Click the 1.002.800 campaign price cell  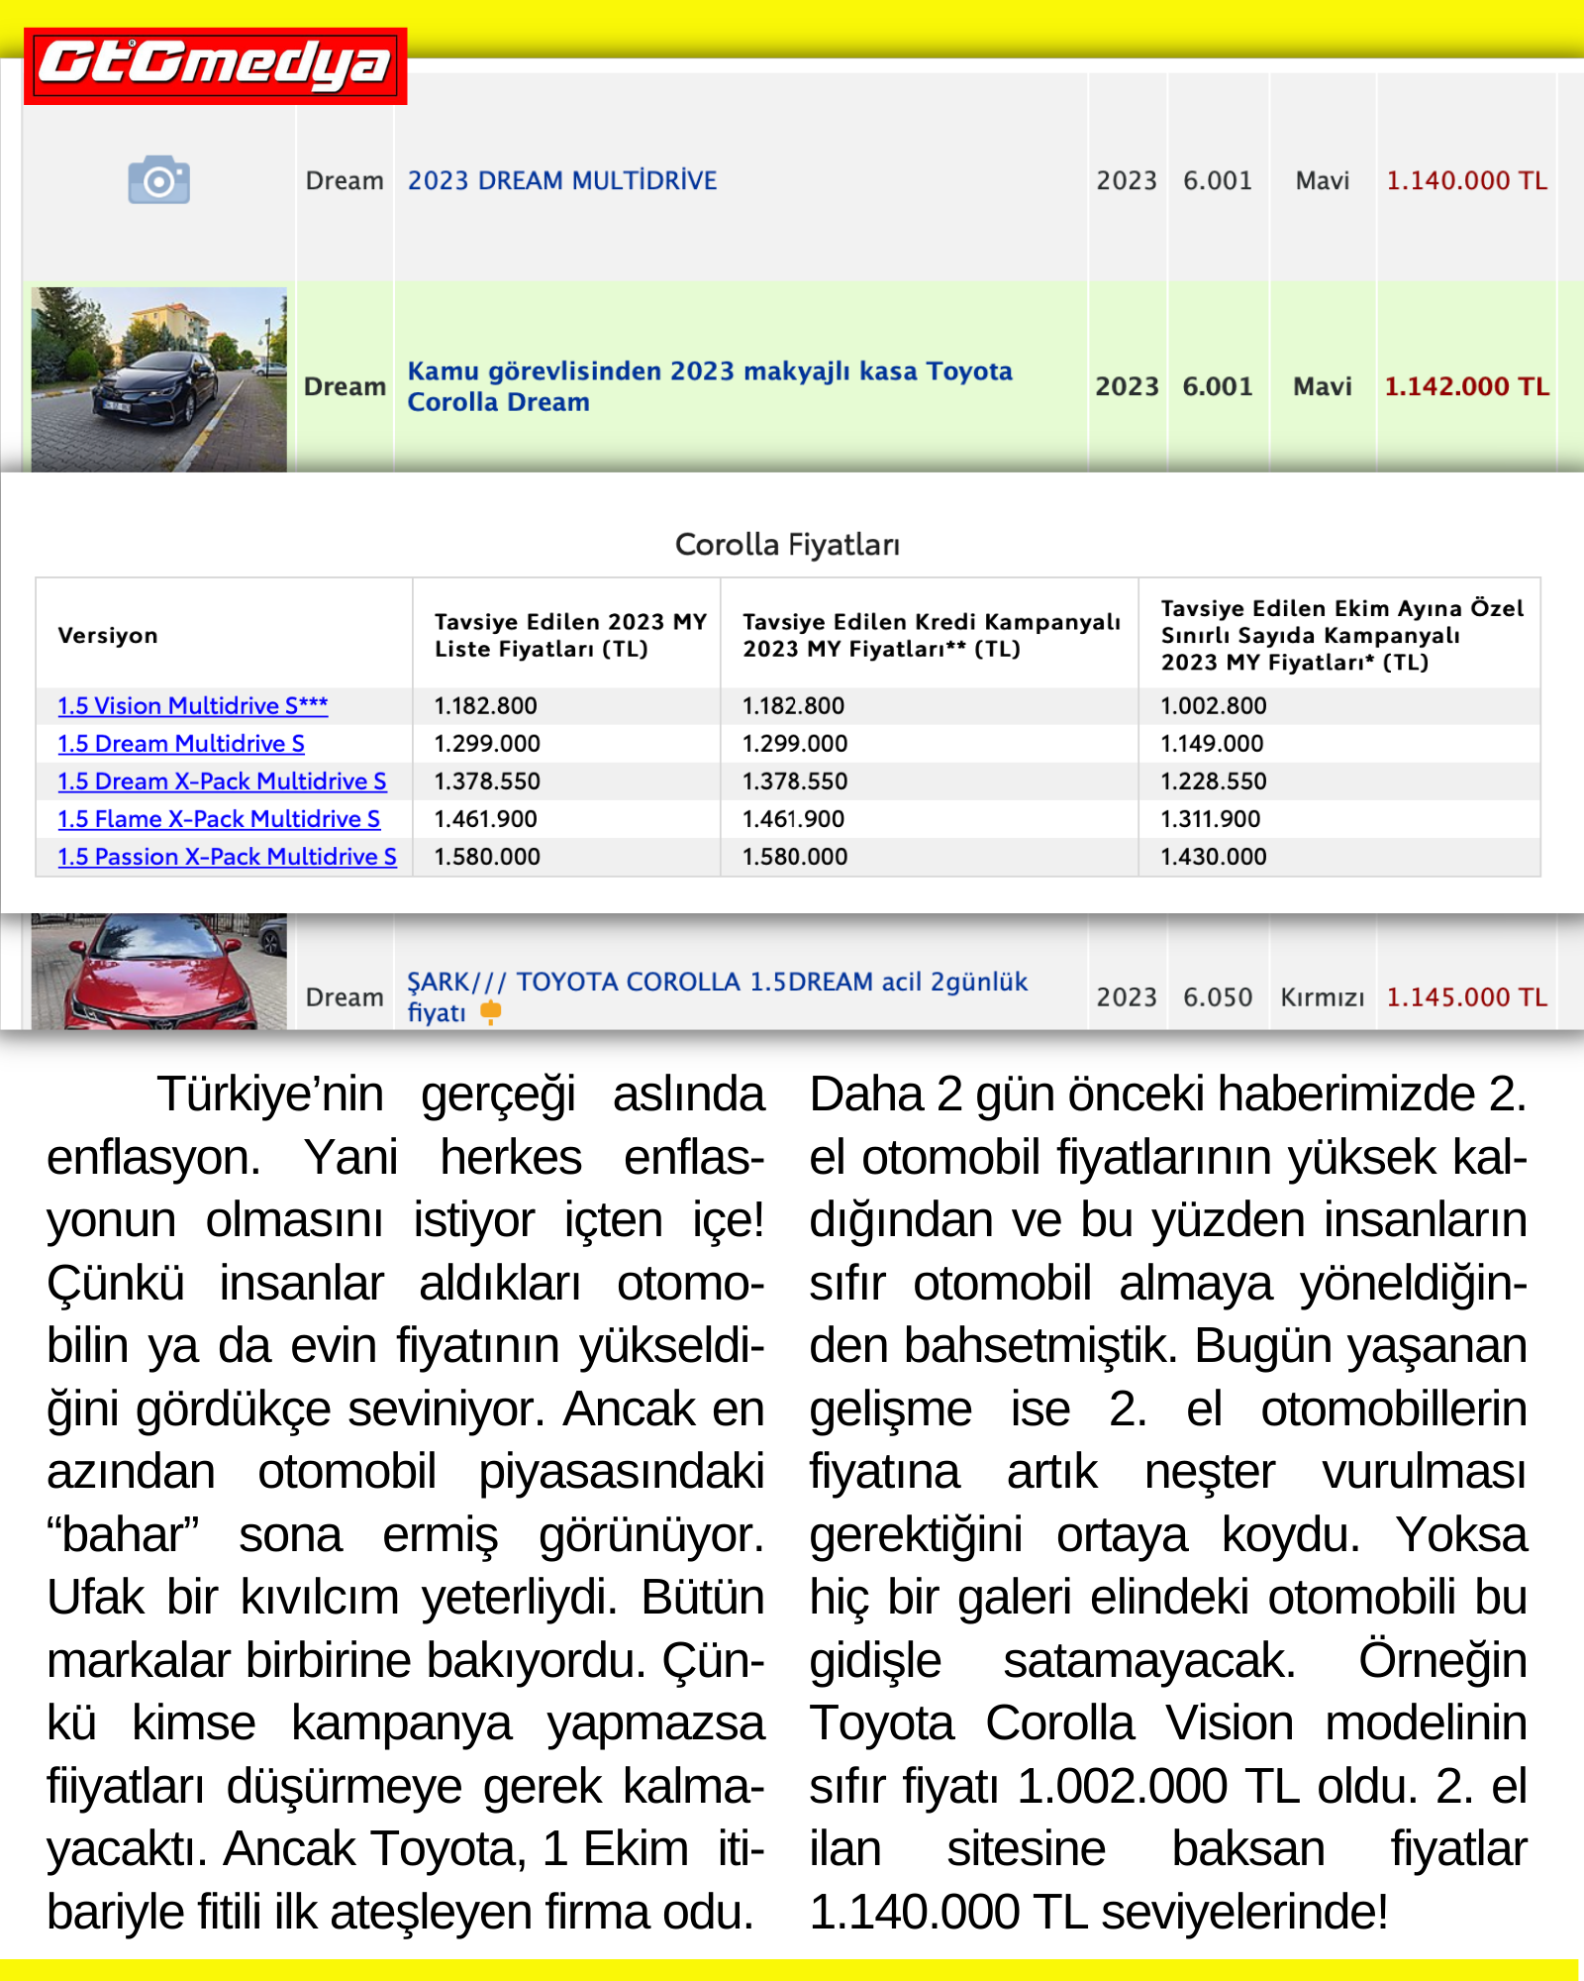(1213, 705)
